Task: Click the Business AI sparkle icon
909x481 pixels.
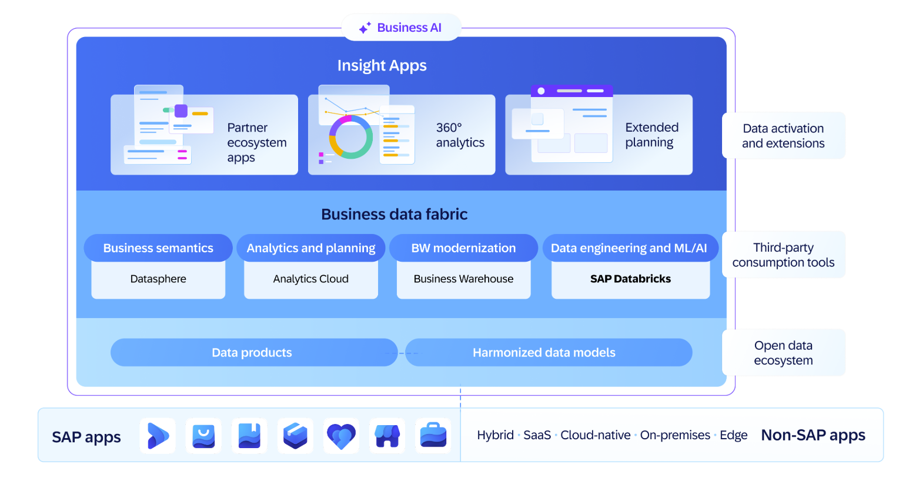Action: pyautogui.click(x=365, y=27)
